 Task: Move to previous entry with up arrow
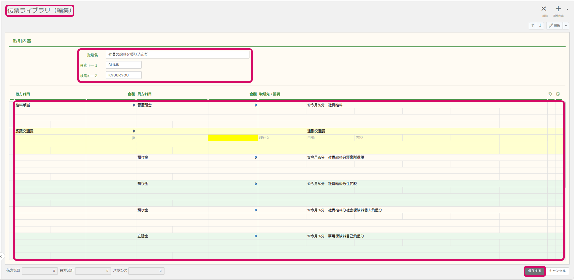tap(532, 26)
